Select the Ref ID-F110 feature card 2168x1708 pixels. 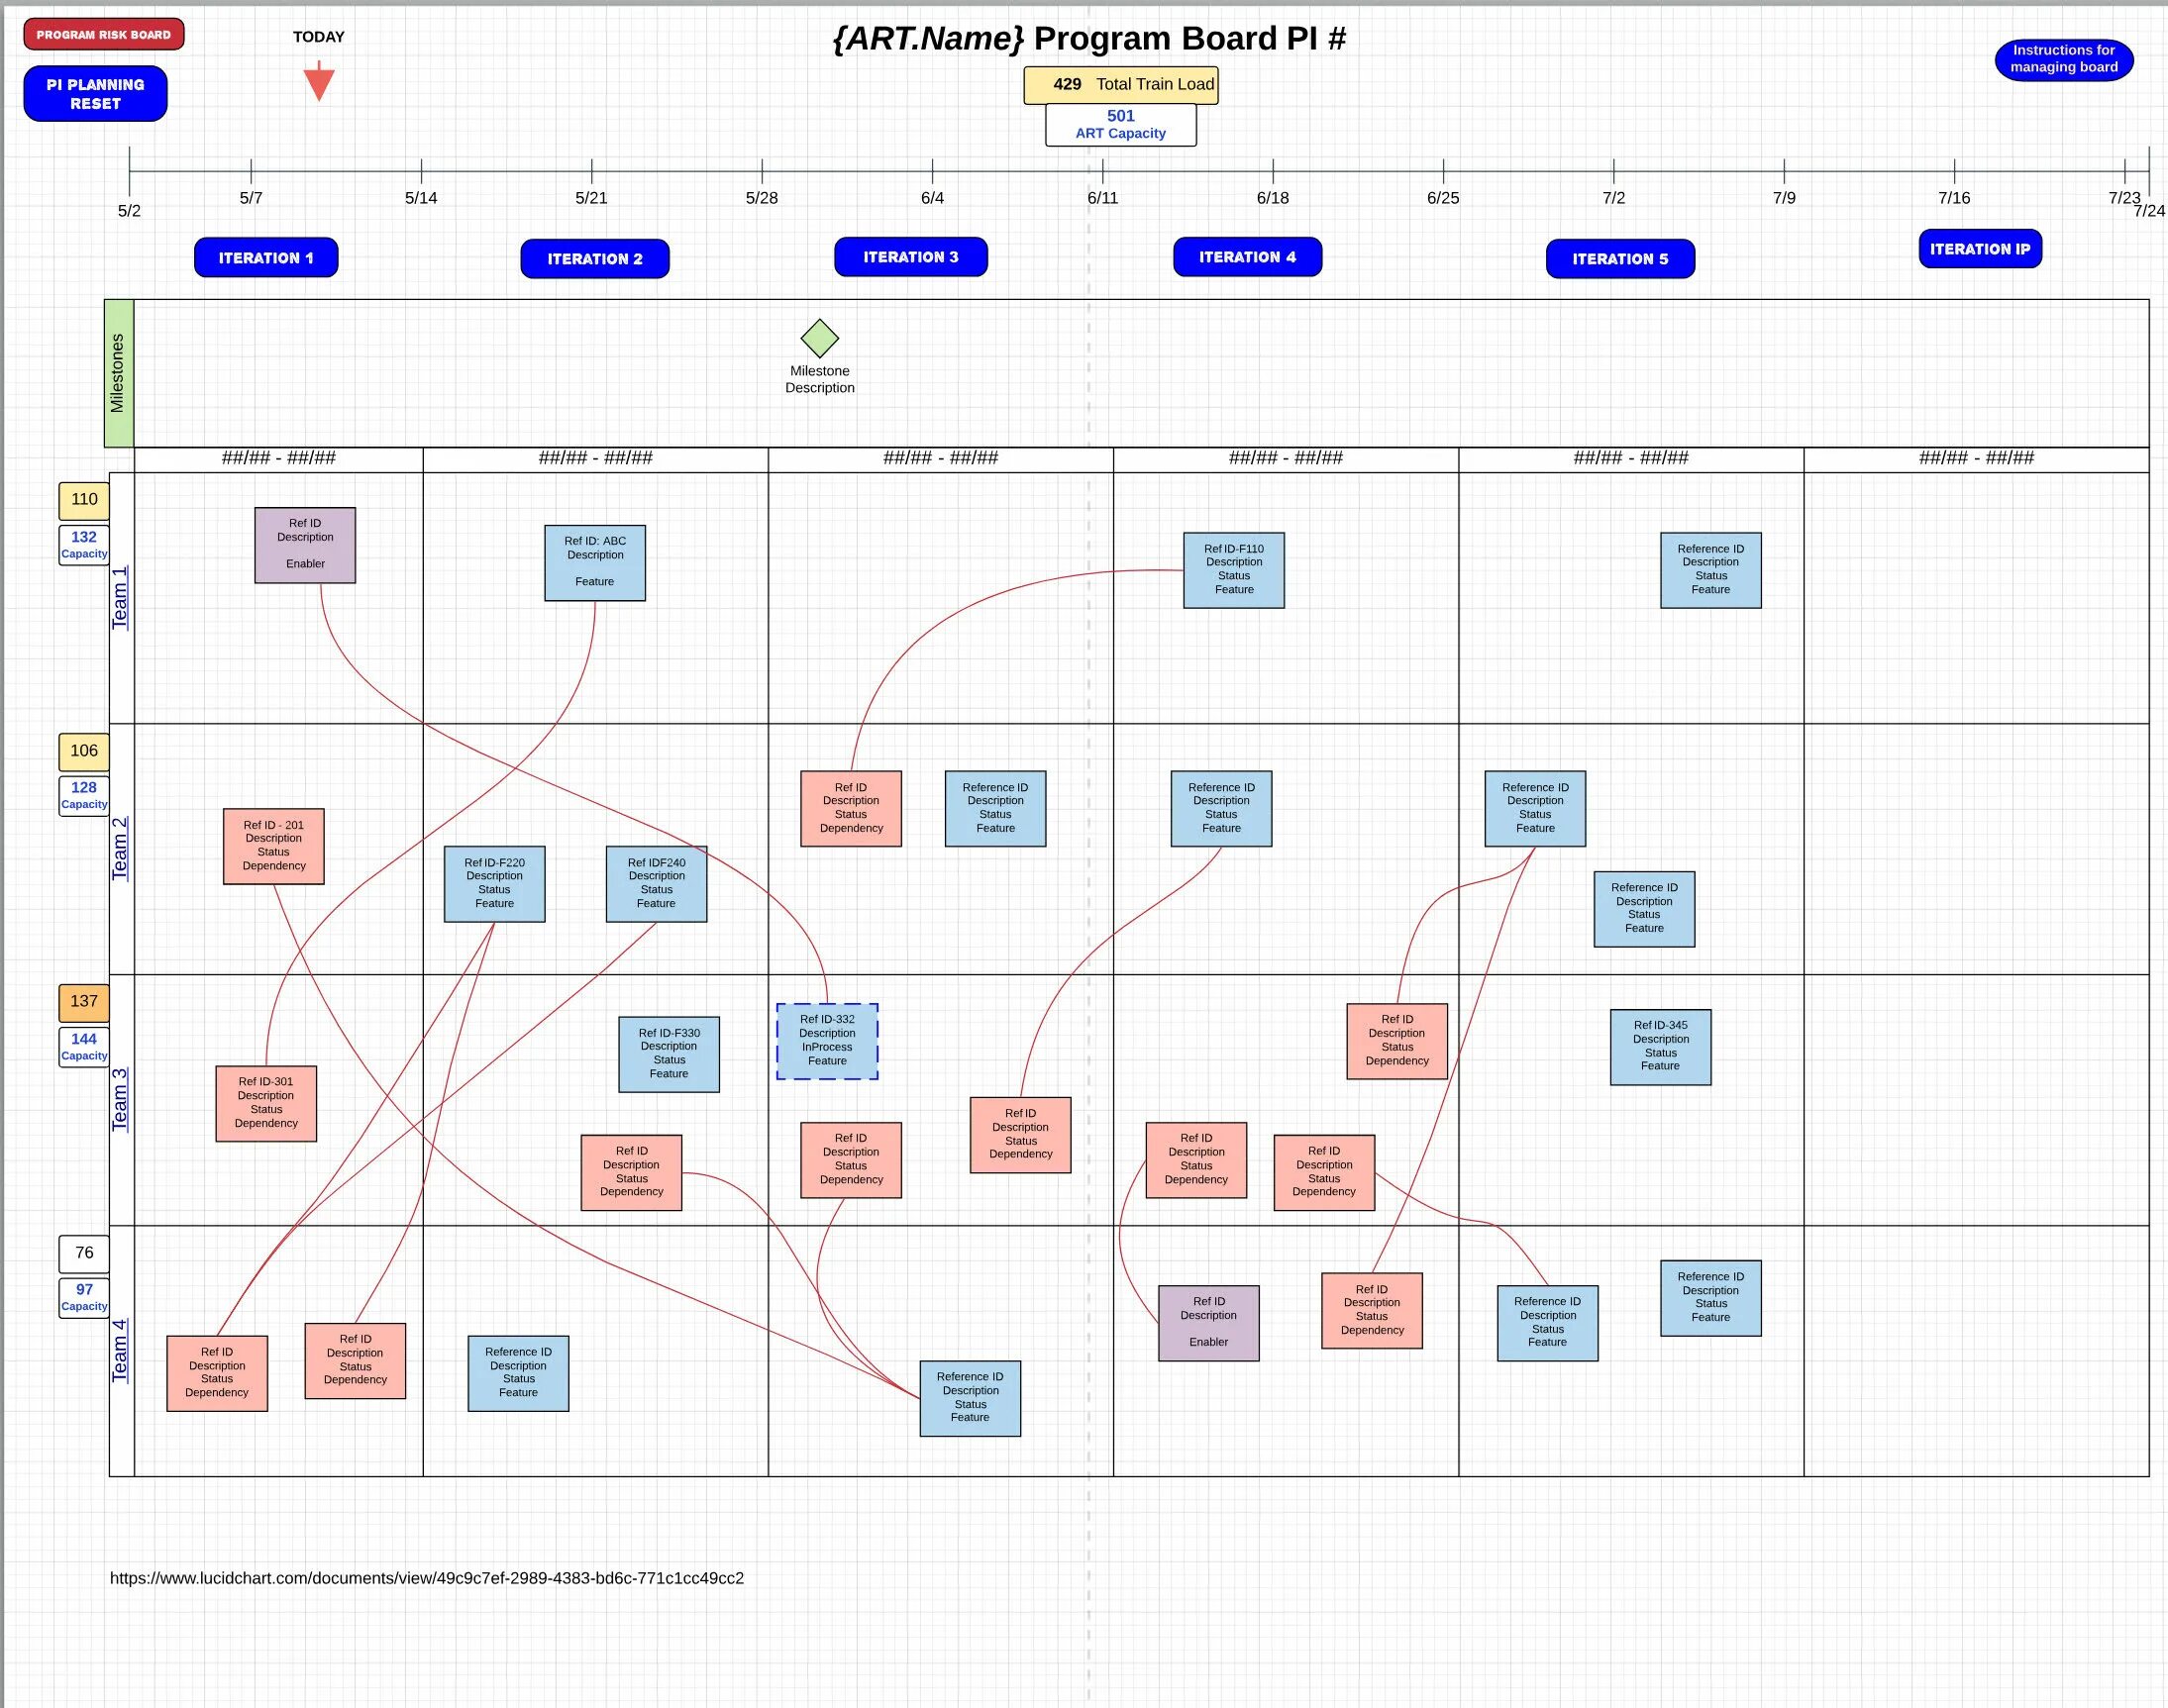point(1233,570)
